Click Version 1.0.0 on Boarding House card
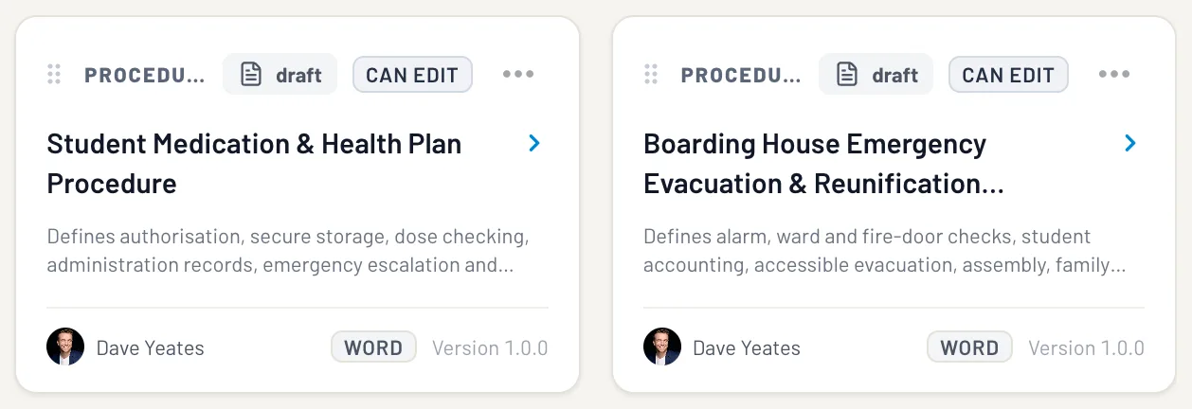 coord(1086,347)
